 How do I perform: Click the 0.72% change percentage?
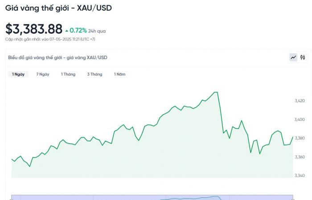78,30
